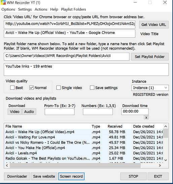Select Avicii vs Nicky Romero file row
Screen dimensions: 173x184
pos(84,142)
